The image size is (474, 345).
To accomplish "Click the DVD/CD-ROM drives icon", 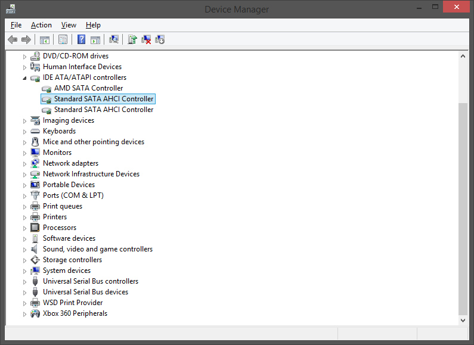I will 35,56.
